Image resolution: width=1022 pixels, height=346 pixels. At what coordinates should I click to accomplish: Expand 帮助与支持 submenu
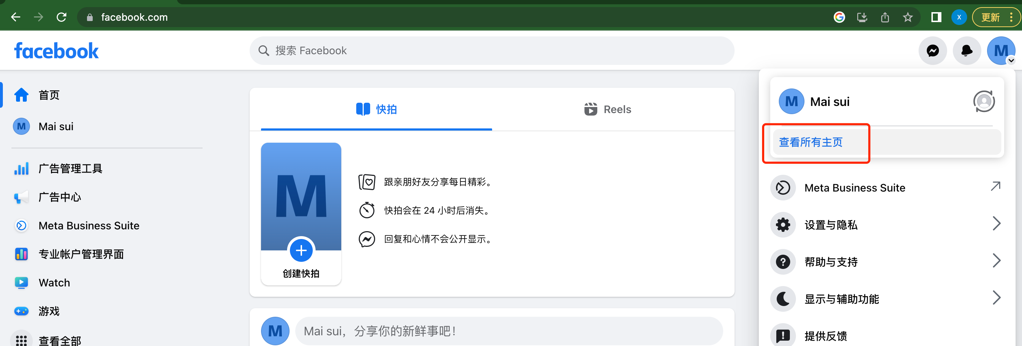[887, 261]
